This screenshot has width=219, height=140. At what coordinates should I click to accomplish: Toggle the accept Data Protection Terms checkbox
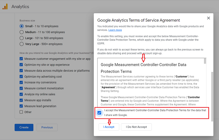coord(99,113)
